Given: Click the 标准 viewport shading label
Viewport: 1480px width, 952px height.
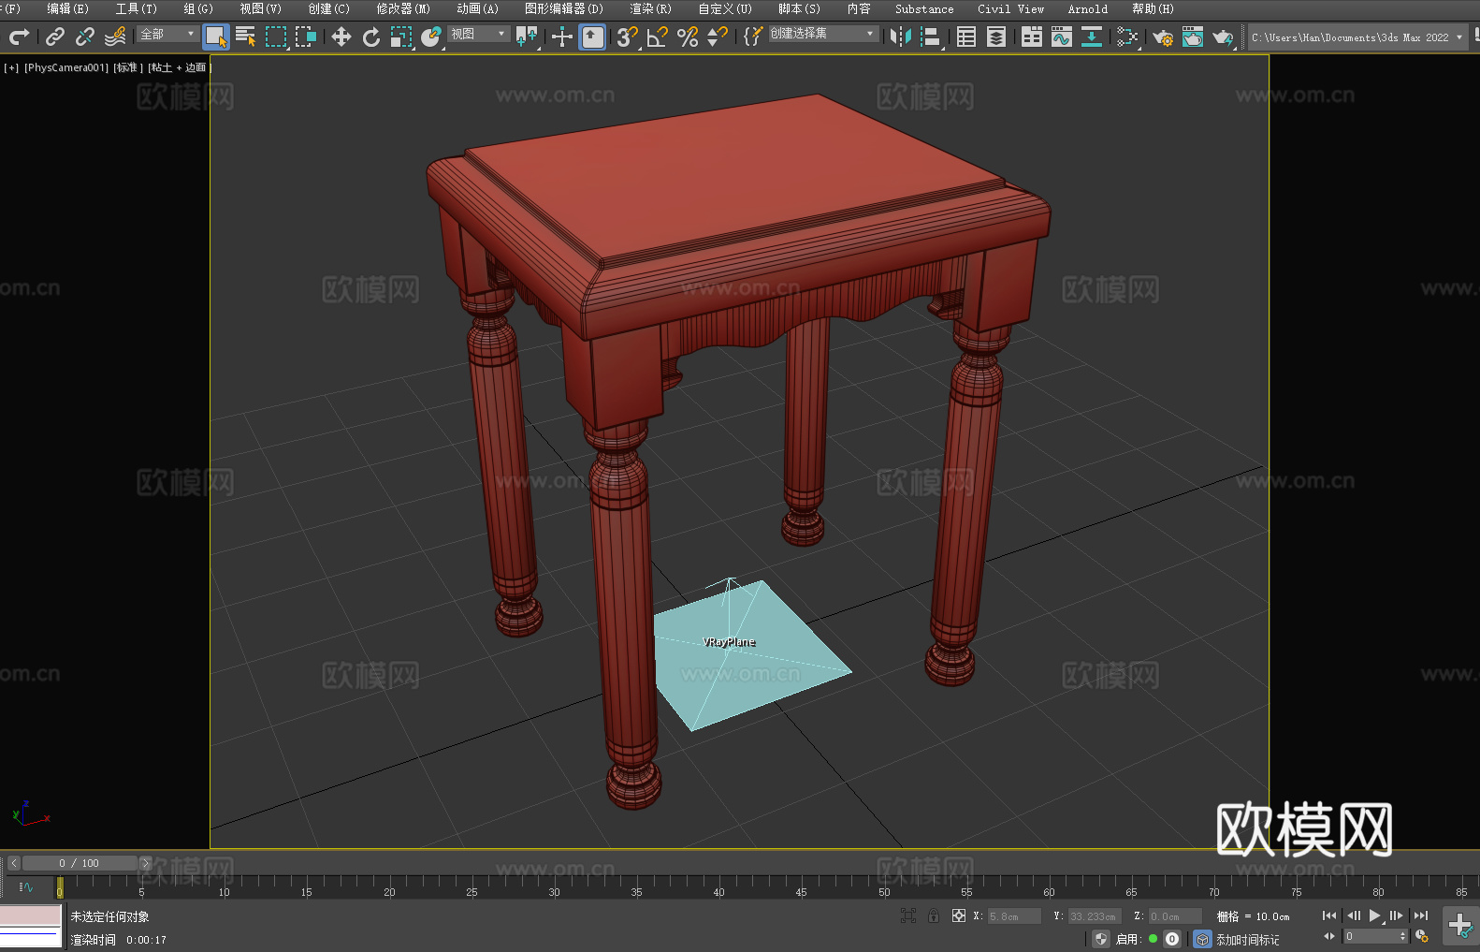Looking at the screenshot, I should click(x=128, y=67).
